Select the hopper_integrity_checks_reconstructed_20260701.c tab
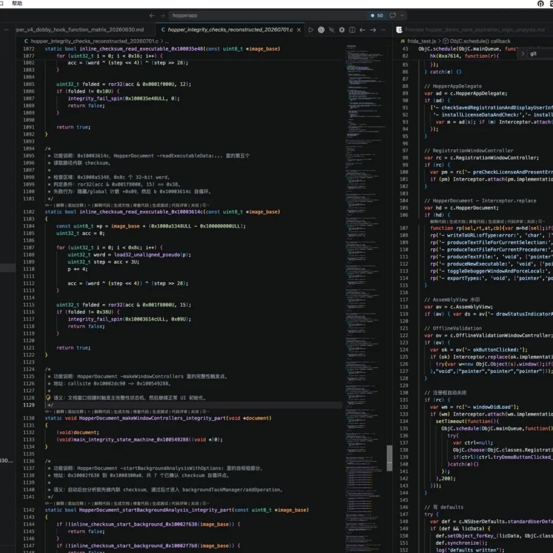 click(230, 30)
